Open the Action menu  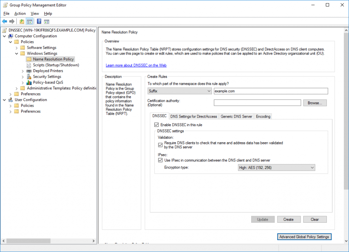point(20,13)
